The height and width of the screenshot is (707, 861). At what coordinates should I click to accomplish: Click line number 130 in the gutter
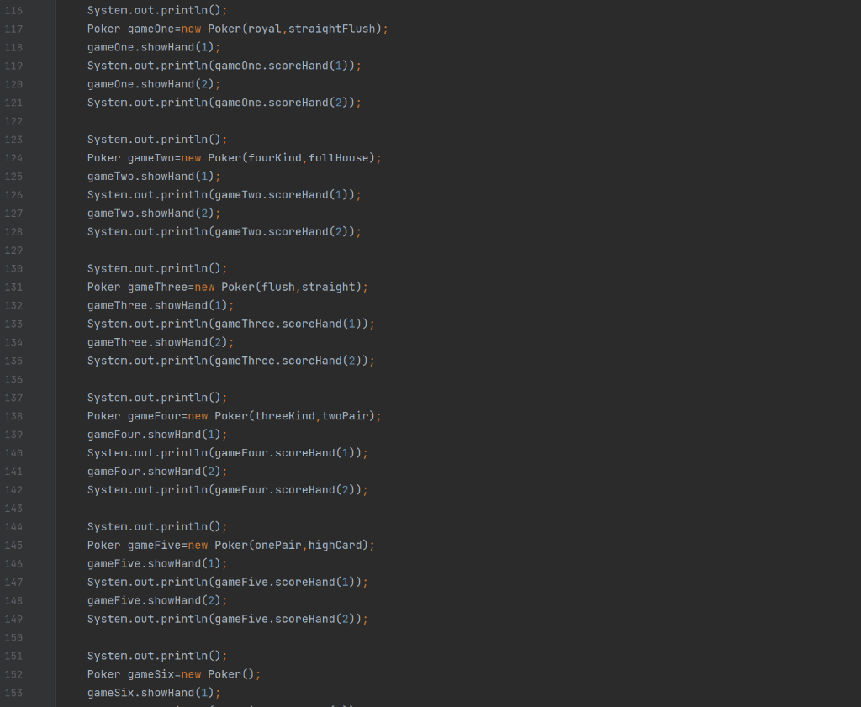(13, 268)
